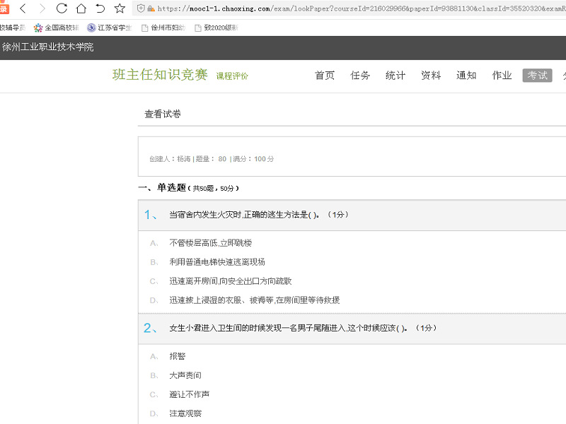
Task: Switch to the 作业 tab
Action: click(x=502, y=76)
